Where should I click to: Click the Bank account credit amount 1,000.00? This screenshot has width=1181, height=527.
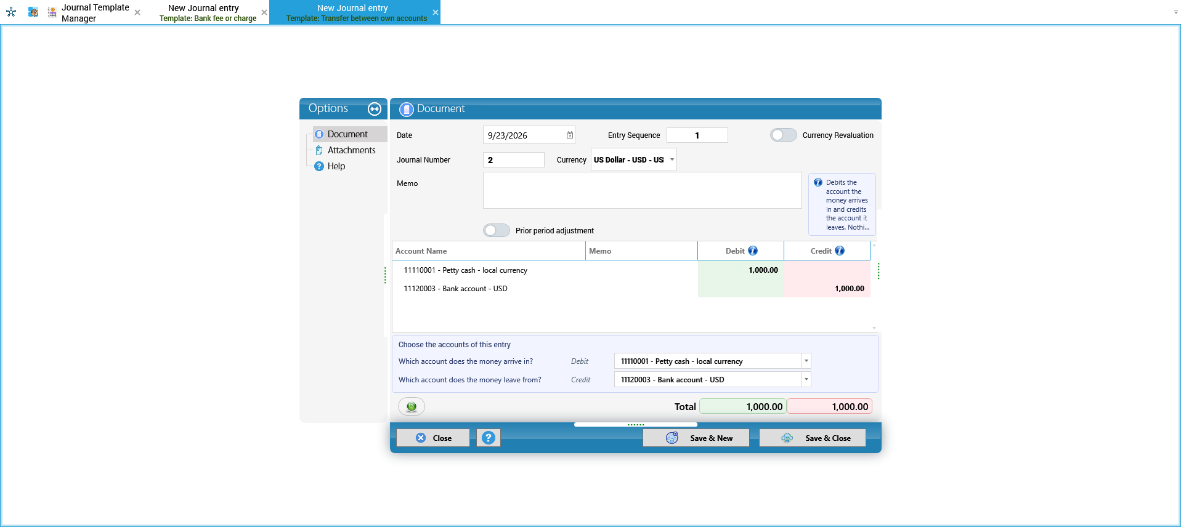[850, 289]
